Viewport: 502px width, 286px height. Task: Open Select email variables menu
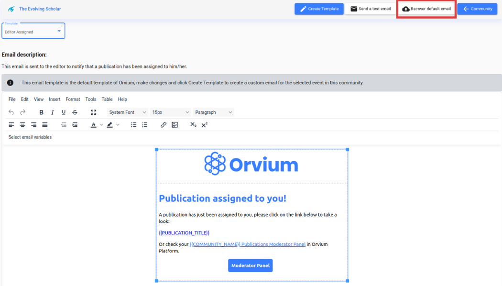tap(30, 137)
